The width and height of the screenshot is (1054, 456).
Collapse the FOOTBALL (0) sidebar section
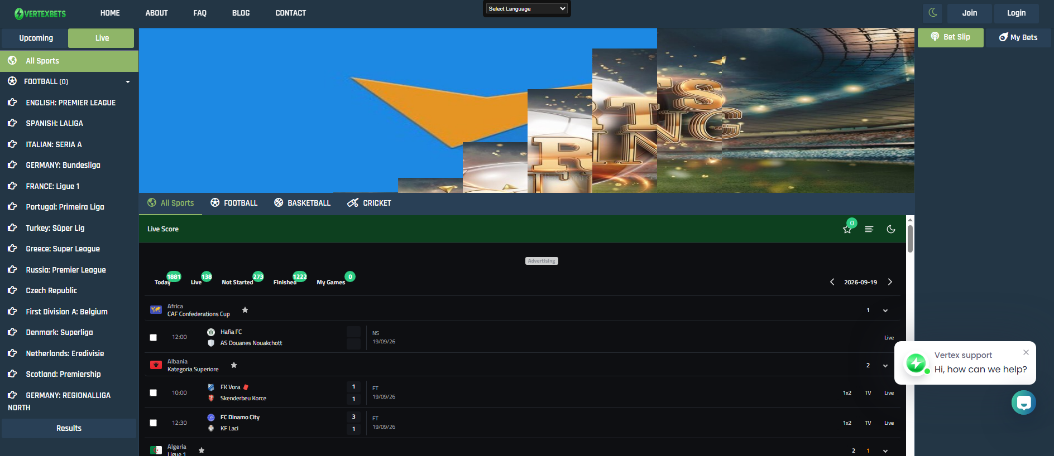[x=128, y=82]
